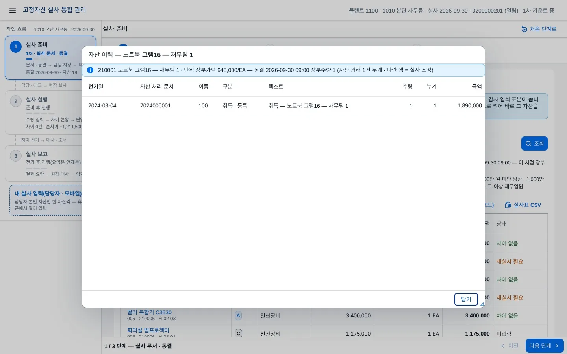567x354 pixels.
Task: Click text cell 취득 — 노트북 그램16 — 재무팀 1
Action: 308,106
